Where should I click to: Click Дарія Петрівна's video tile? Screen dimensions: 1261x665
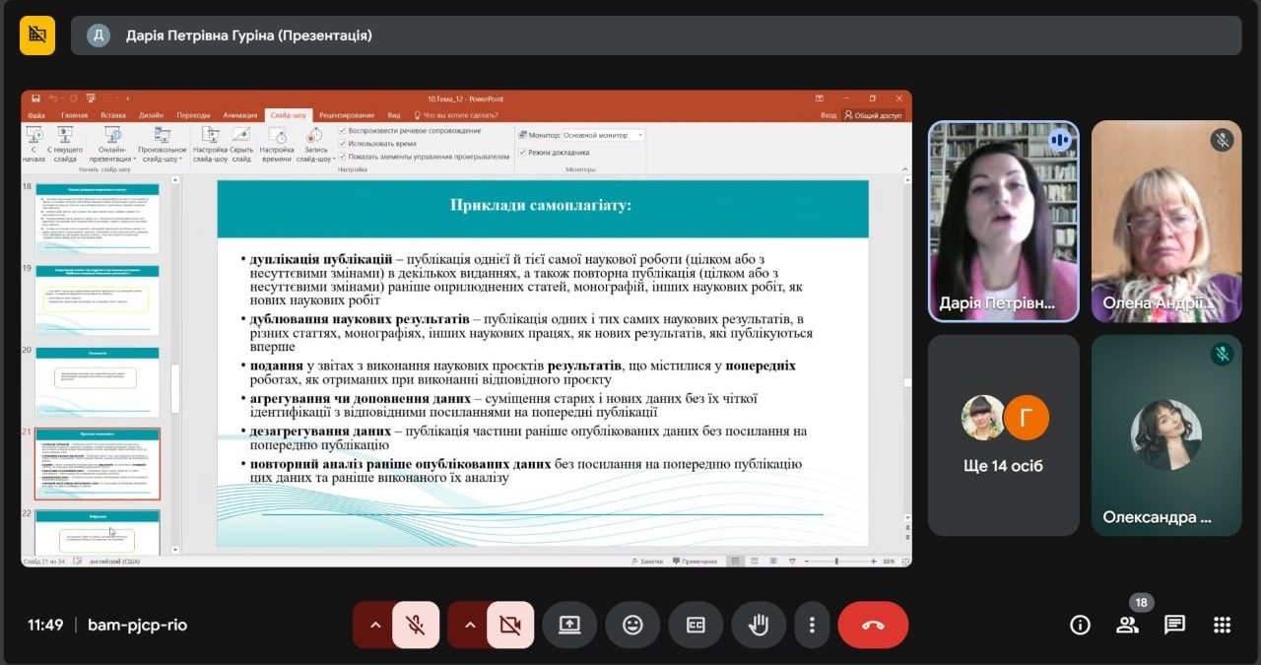1003,221
